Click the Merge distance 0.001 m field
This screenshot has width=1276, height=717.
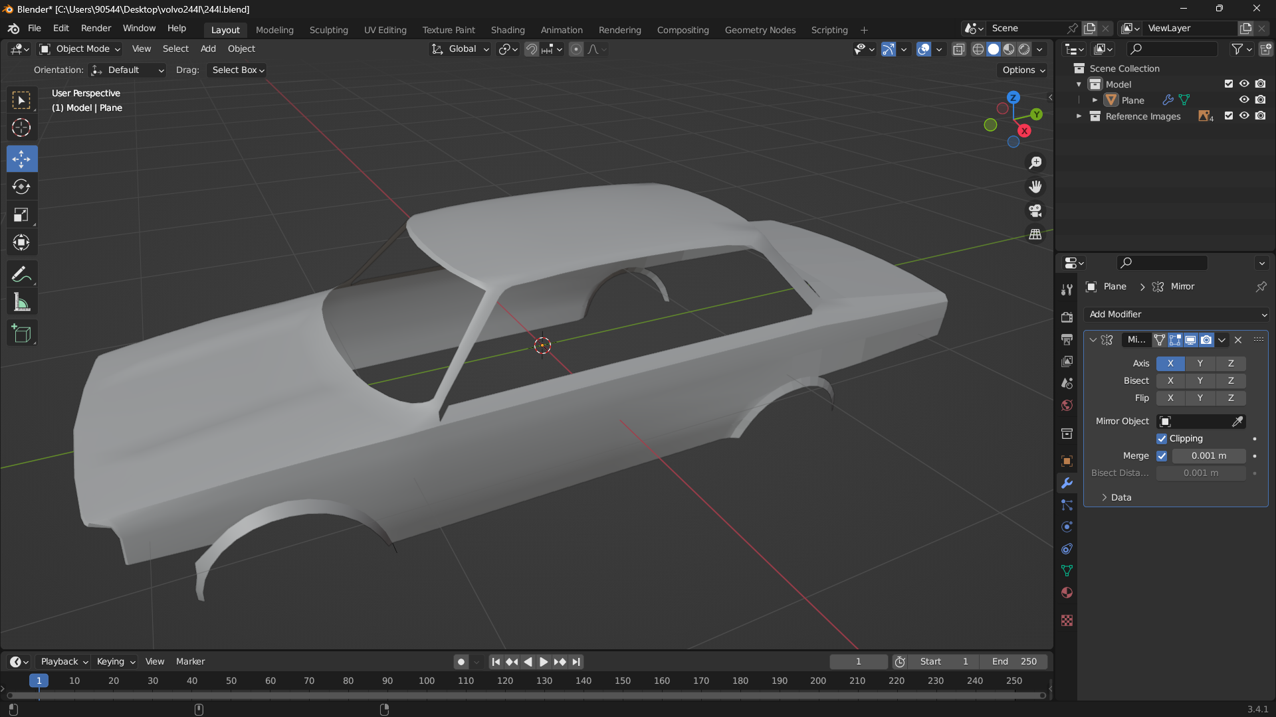tap(1208, 456)
